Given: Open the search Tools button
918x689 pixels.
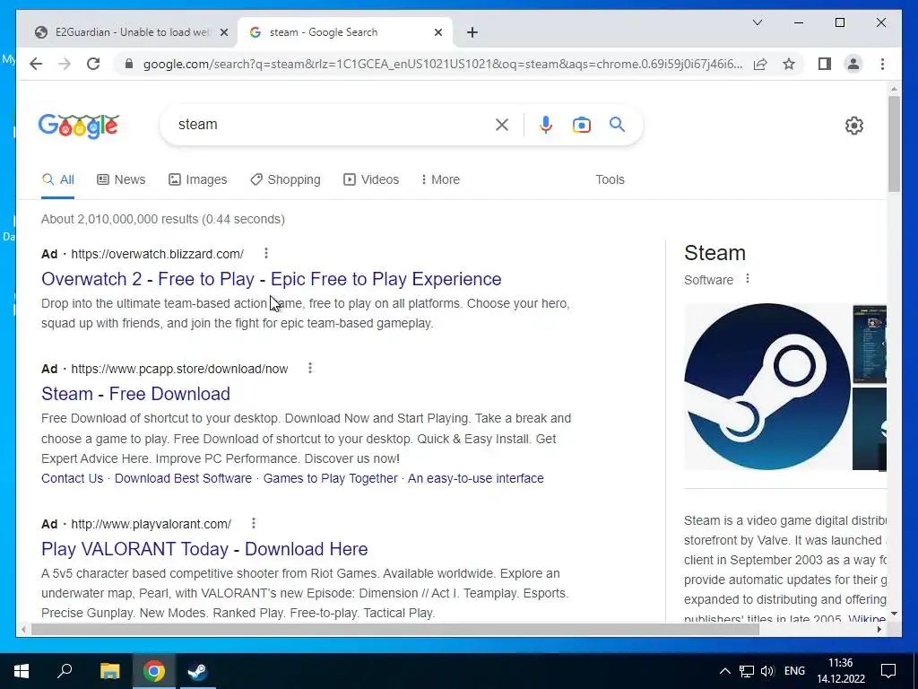Looking at the screenshot, I should point(610,179).
